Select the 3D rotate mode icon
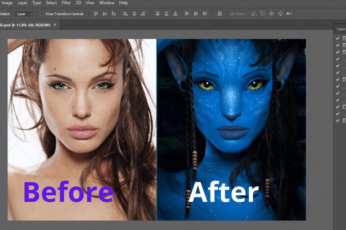 click(253, 14)
